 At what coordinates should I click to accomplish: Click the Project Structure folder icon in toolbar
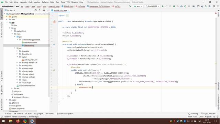194,6
